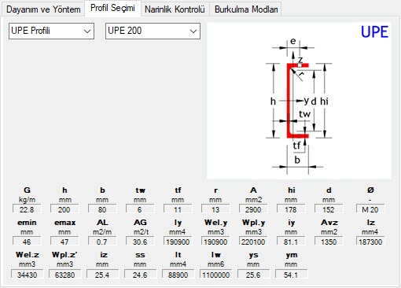Select the emax field showing 47
Image resolution: width=401 pixels, height=288 pixels.
(x=64, y=242)
